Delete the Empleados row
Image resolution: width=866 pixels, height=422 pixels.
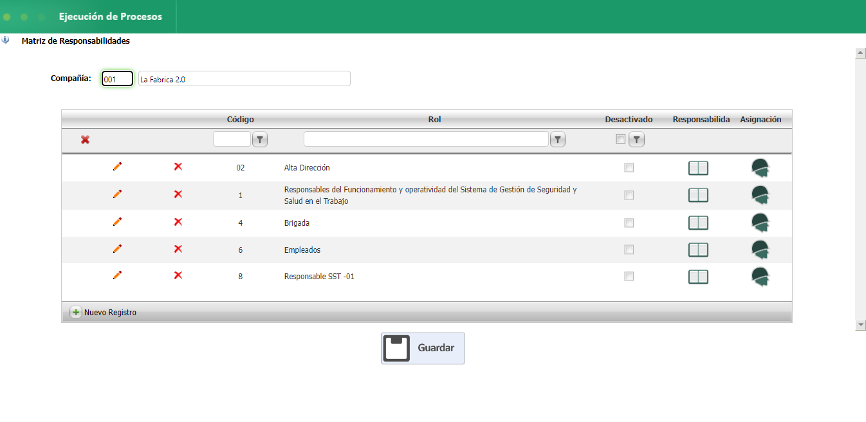(x=178, y=248)
